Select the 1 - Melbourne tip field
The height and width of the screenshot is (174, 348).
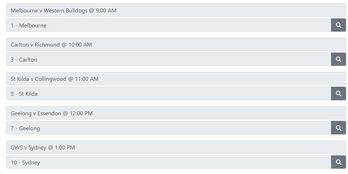169,25
